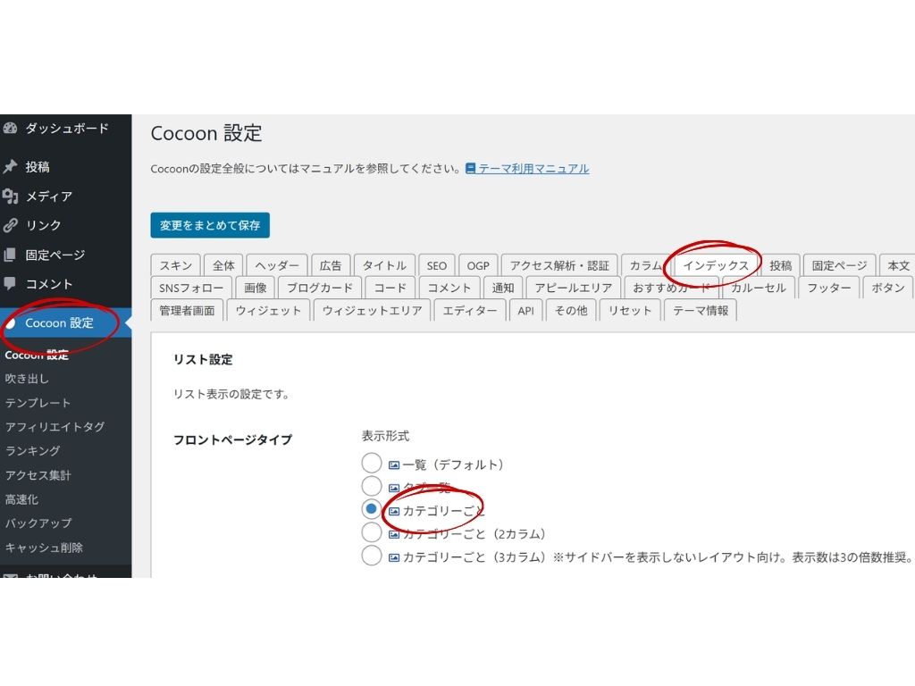Click the image icon beside カテゴリーごと option

pyautogui.click(x=394, y=509)
